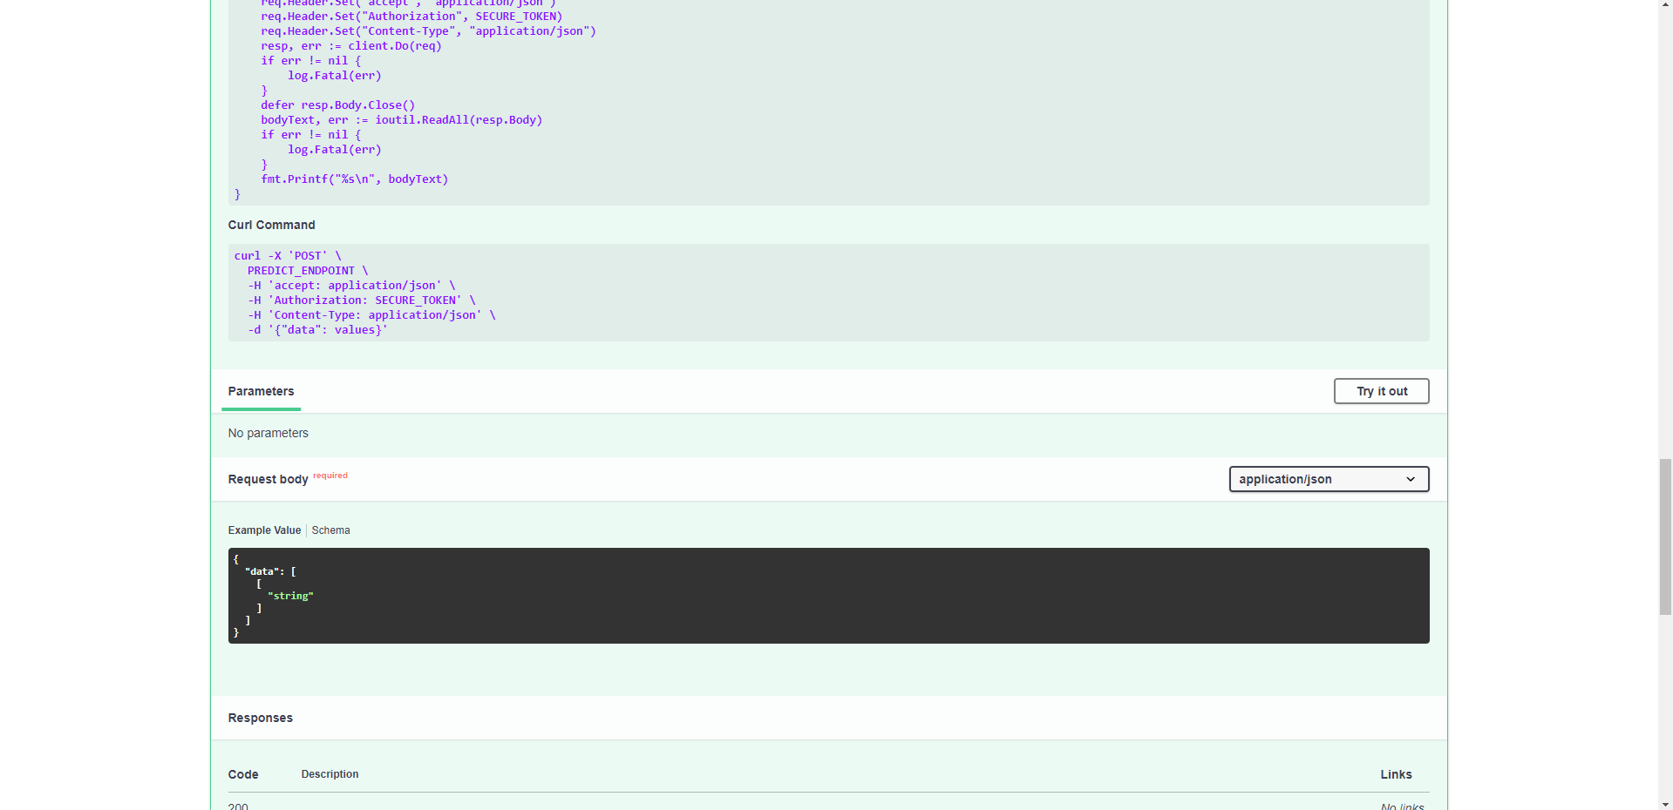This screenshot has width=1673, height=810.
Task: Click the 'defer resp.Body.Close()' code line
Action: pos(337,105)
